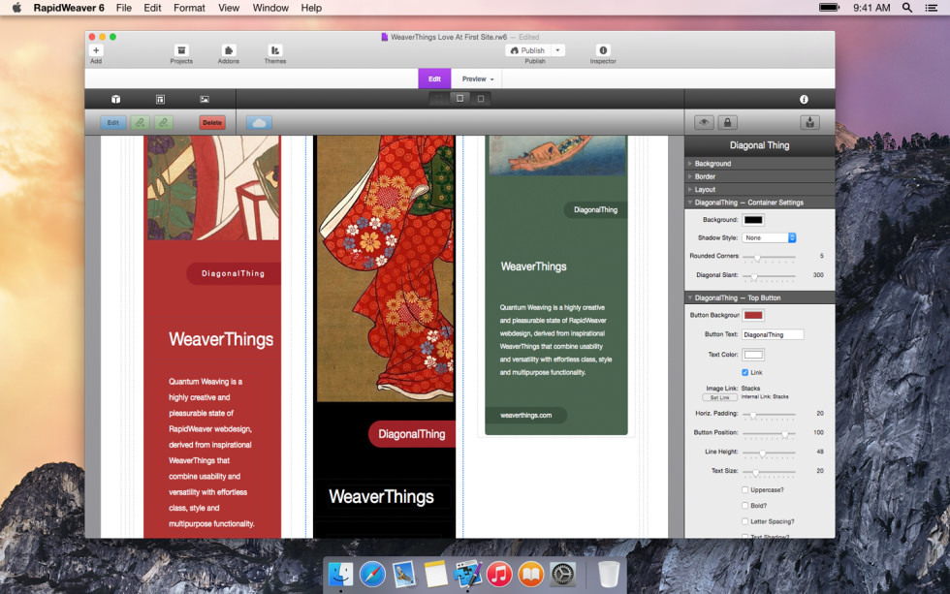This screenshot has width=950, height=594.
Task: Select the middle view mode icon
Action: [459, 99]
